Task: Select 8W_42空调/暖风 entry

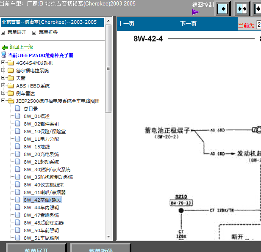Action: (42, 200)
